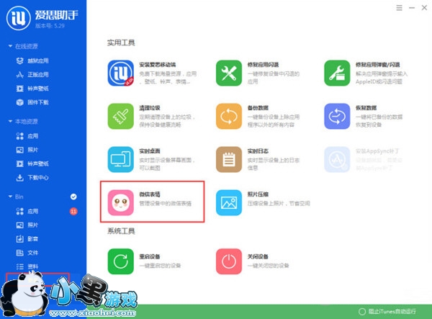Open 影音 under the Bin device
Image resolution: width=432 pixels, height=319 pixels.
point(27,239)
